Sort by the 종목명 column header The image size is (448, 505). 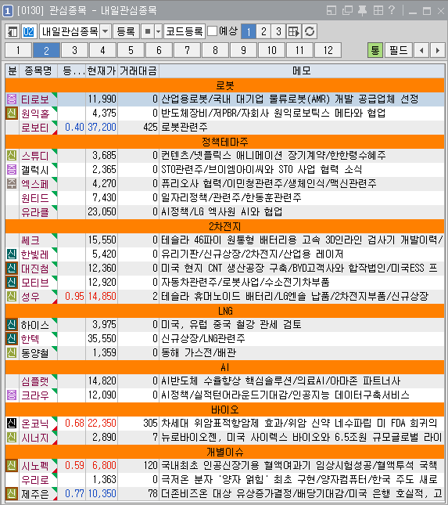pos(38,70)
